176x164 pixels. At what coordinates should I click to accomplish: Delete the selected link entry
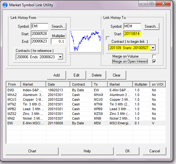[97, 75]
